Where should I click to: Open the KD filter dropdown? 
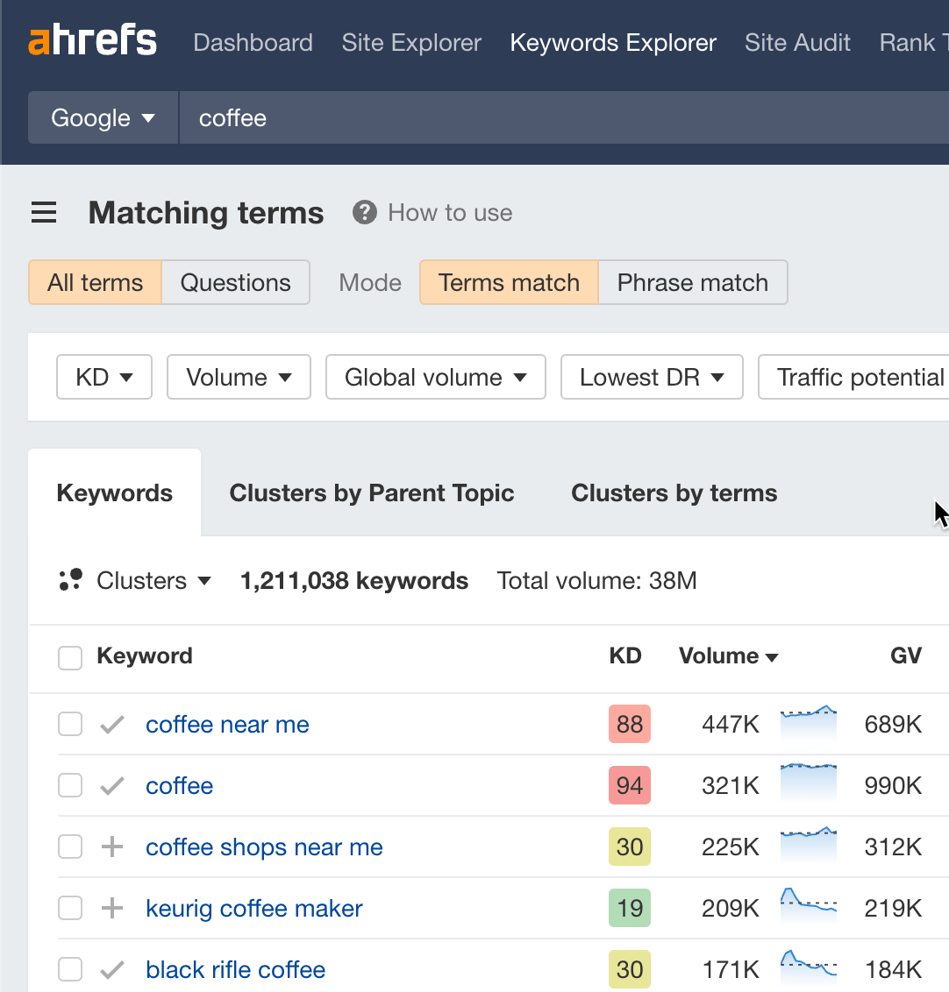point(103,377)
